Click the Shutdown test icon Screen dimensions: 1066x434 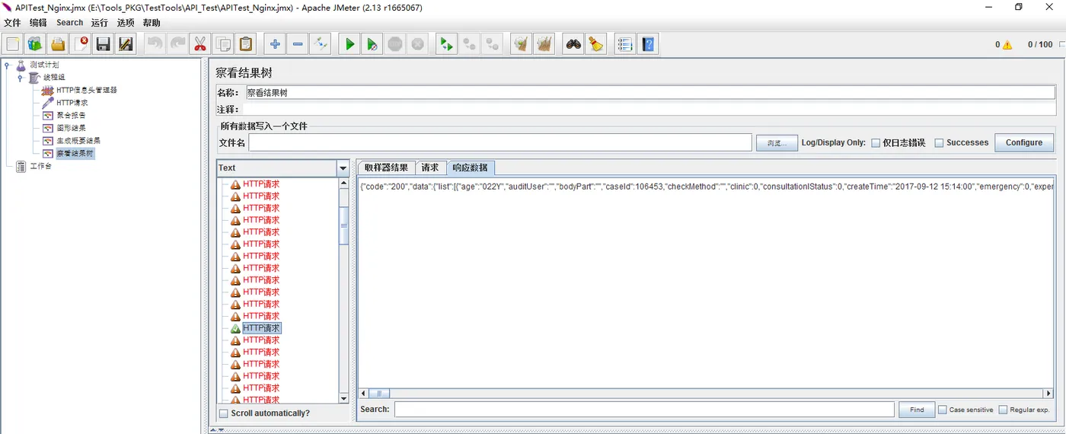(x=417, y=44)
